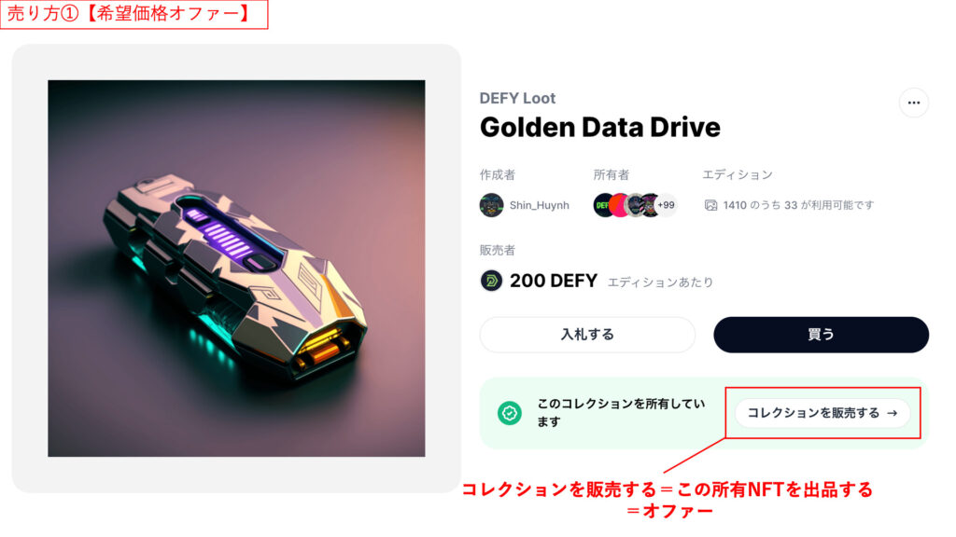Click the 1410 のうち 33 edition availability text
The width and height of the screenshot is (956, 537).
(x=798, y=205)
